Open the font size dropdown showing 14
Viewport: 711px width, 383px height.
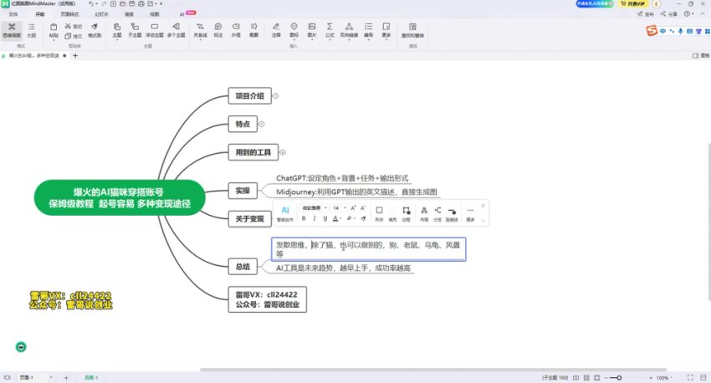(338, 207)
